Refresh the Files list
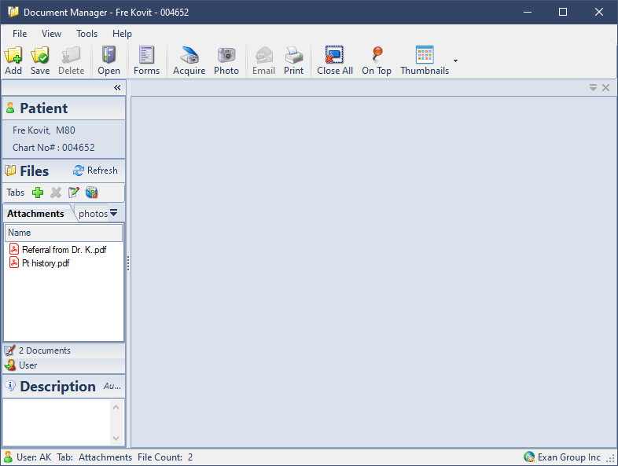618x466 pixels. click(95, 171)
